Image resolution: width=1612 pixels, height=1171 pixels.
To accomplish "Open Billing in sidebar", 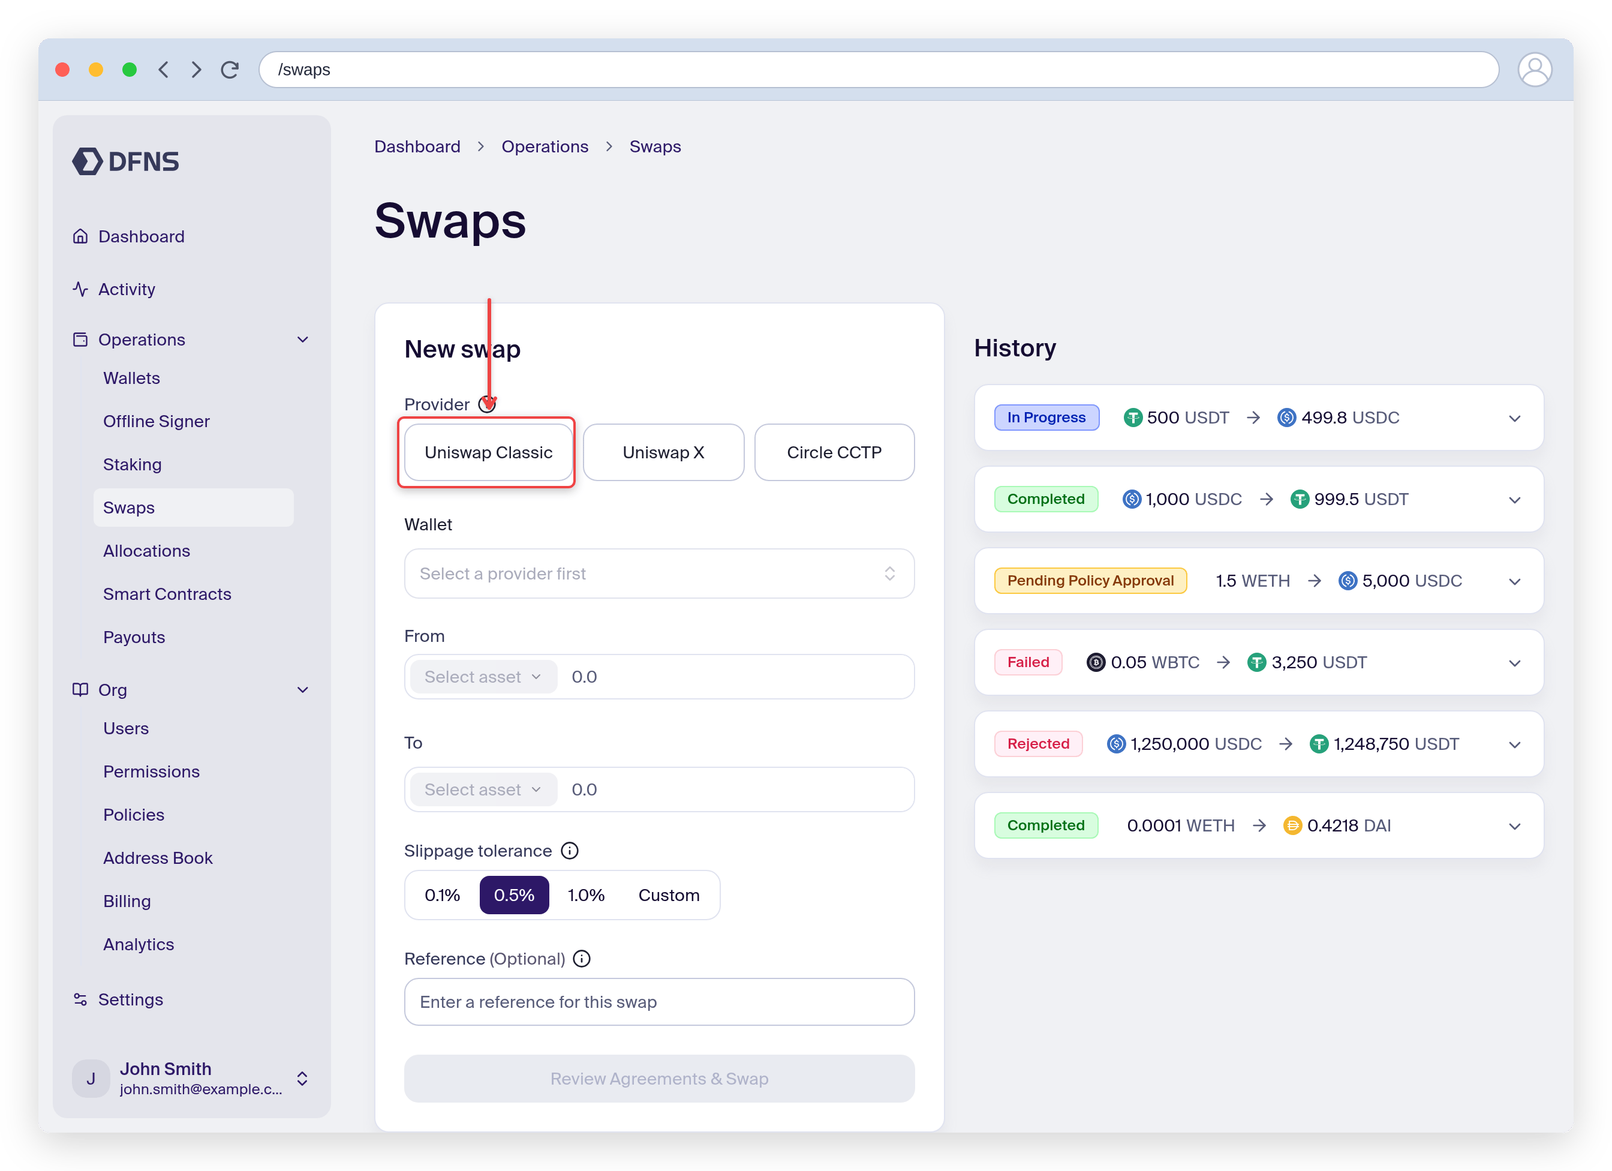I will 127,902.
